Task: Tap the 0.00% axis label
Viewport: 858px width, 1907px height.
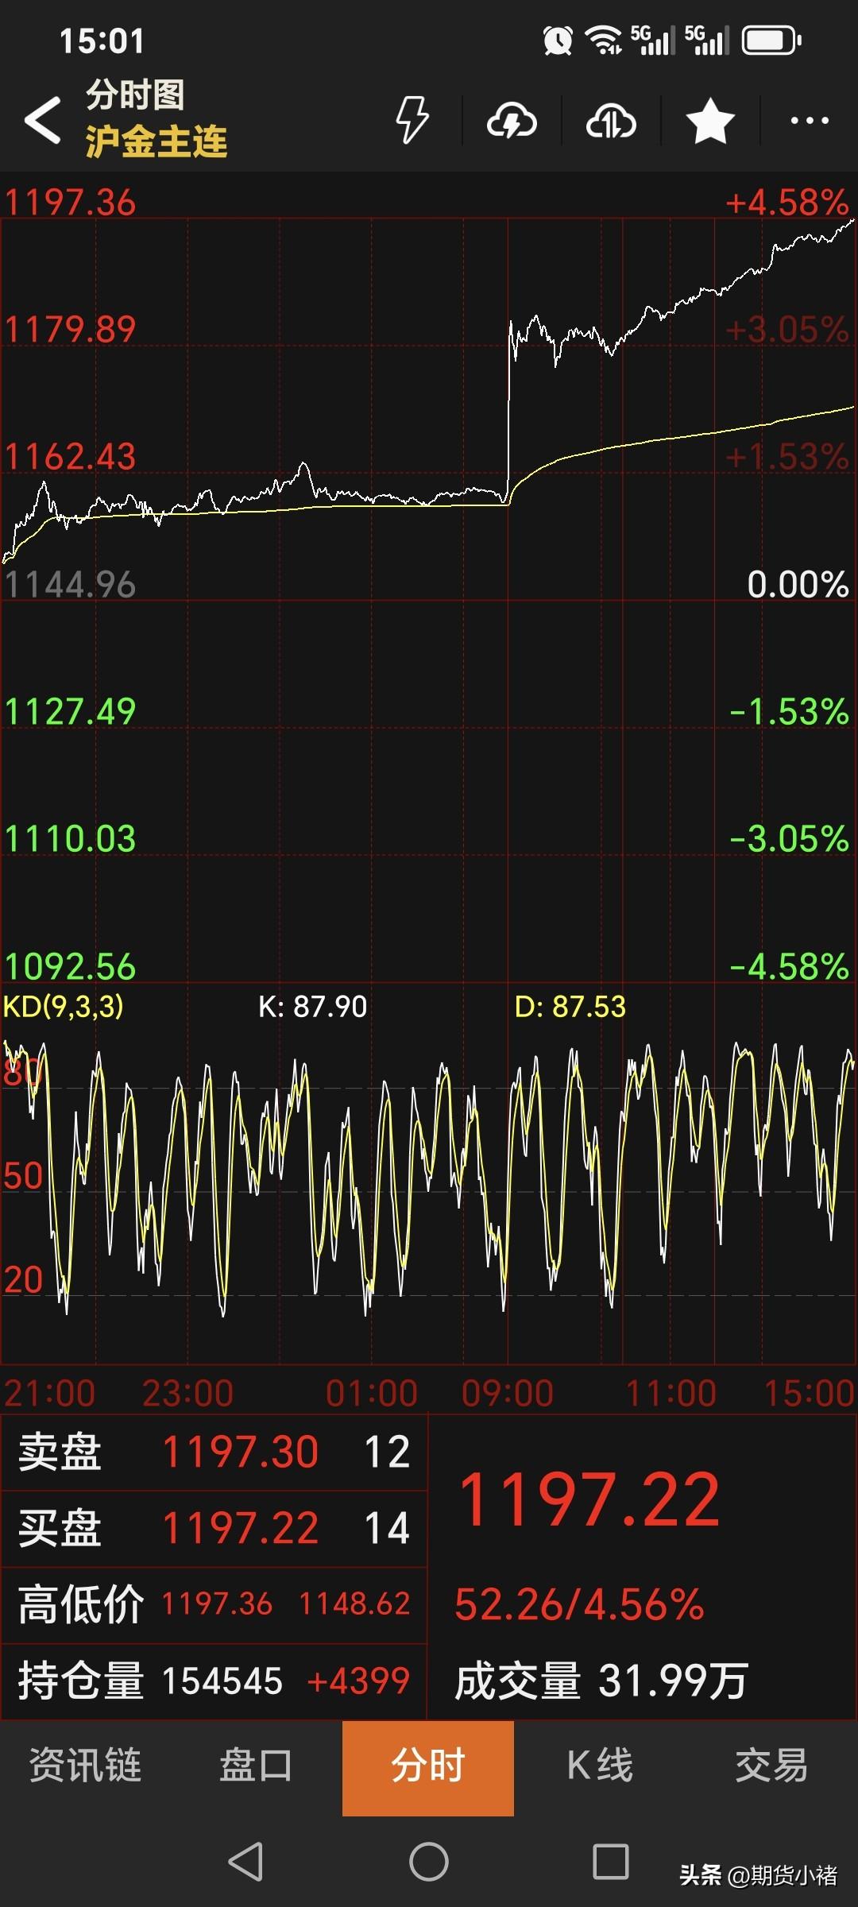Action: pyautogui.click(x=798, y=584)
